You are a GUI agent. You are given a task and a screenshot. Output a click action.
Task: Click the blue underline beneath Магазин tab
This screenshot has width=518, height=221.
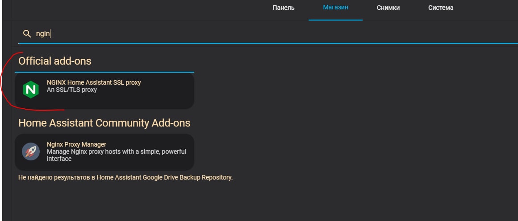point(335,20)
